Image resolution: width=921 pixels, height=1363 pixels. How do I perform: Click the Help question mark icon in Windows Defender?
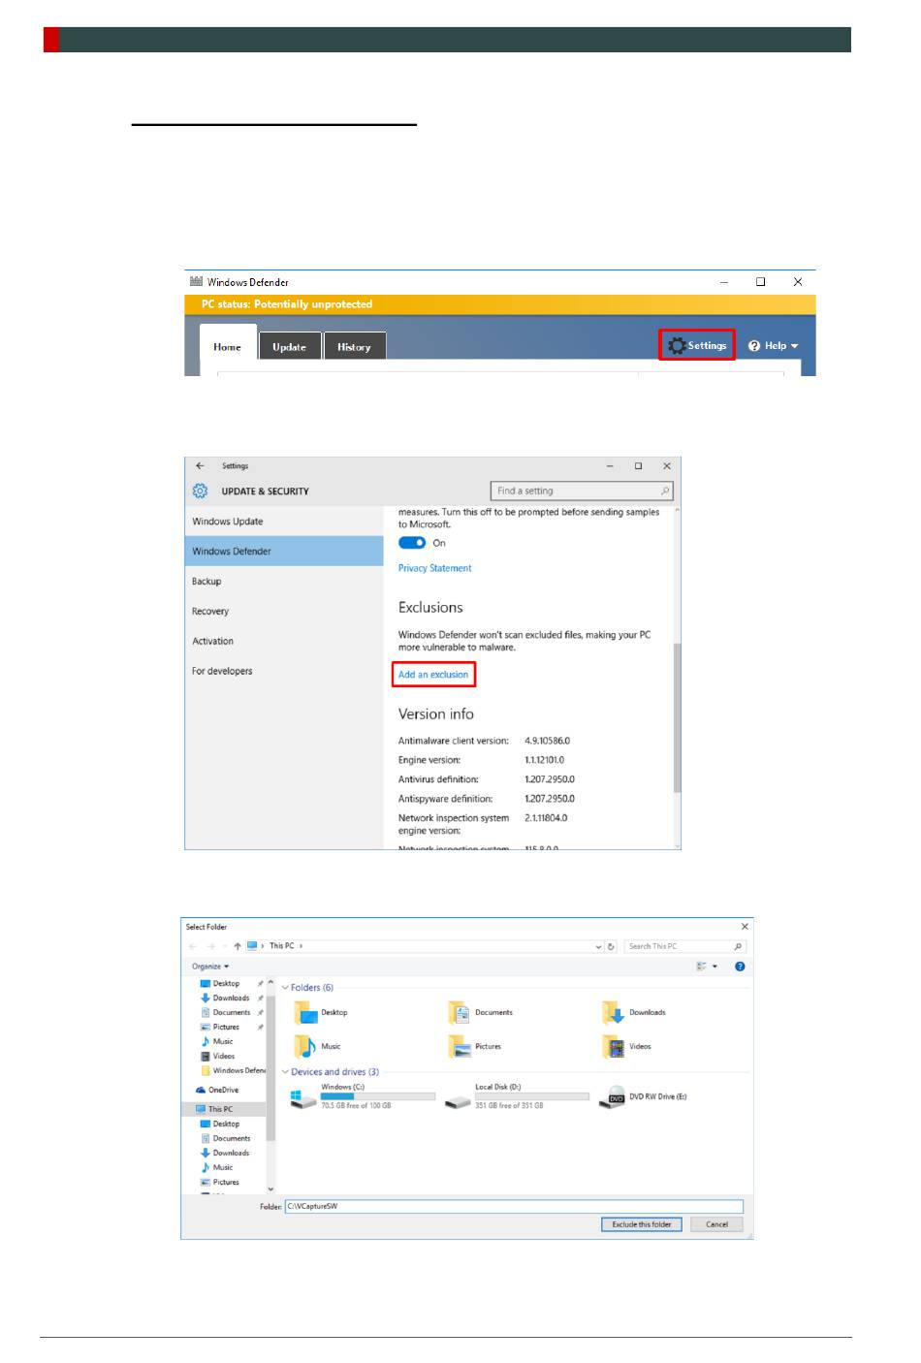point(754,346)
